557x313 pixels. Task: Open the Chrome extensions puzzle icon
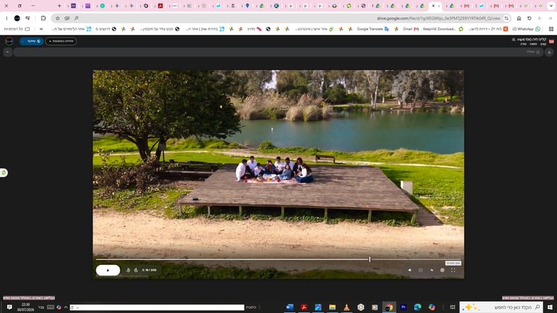(x=43, y=18)
